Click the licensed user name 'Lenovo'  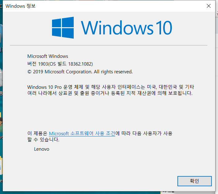[x=41, y=149]
